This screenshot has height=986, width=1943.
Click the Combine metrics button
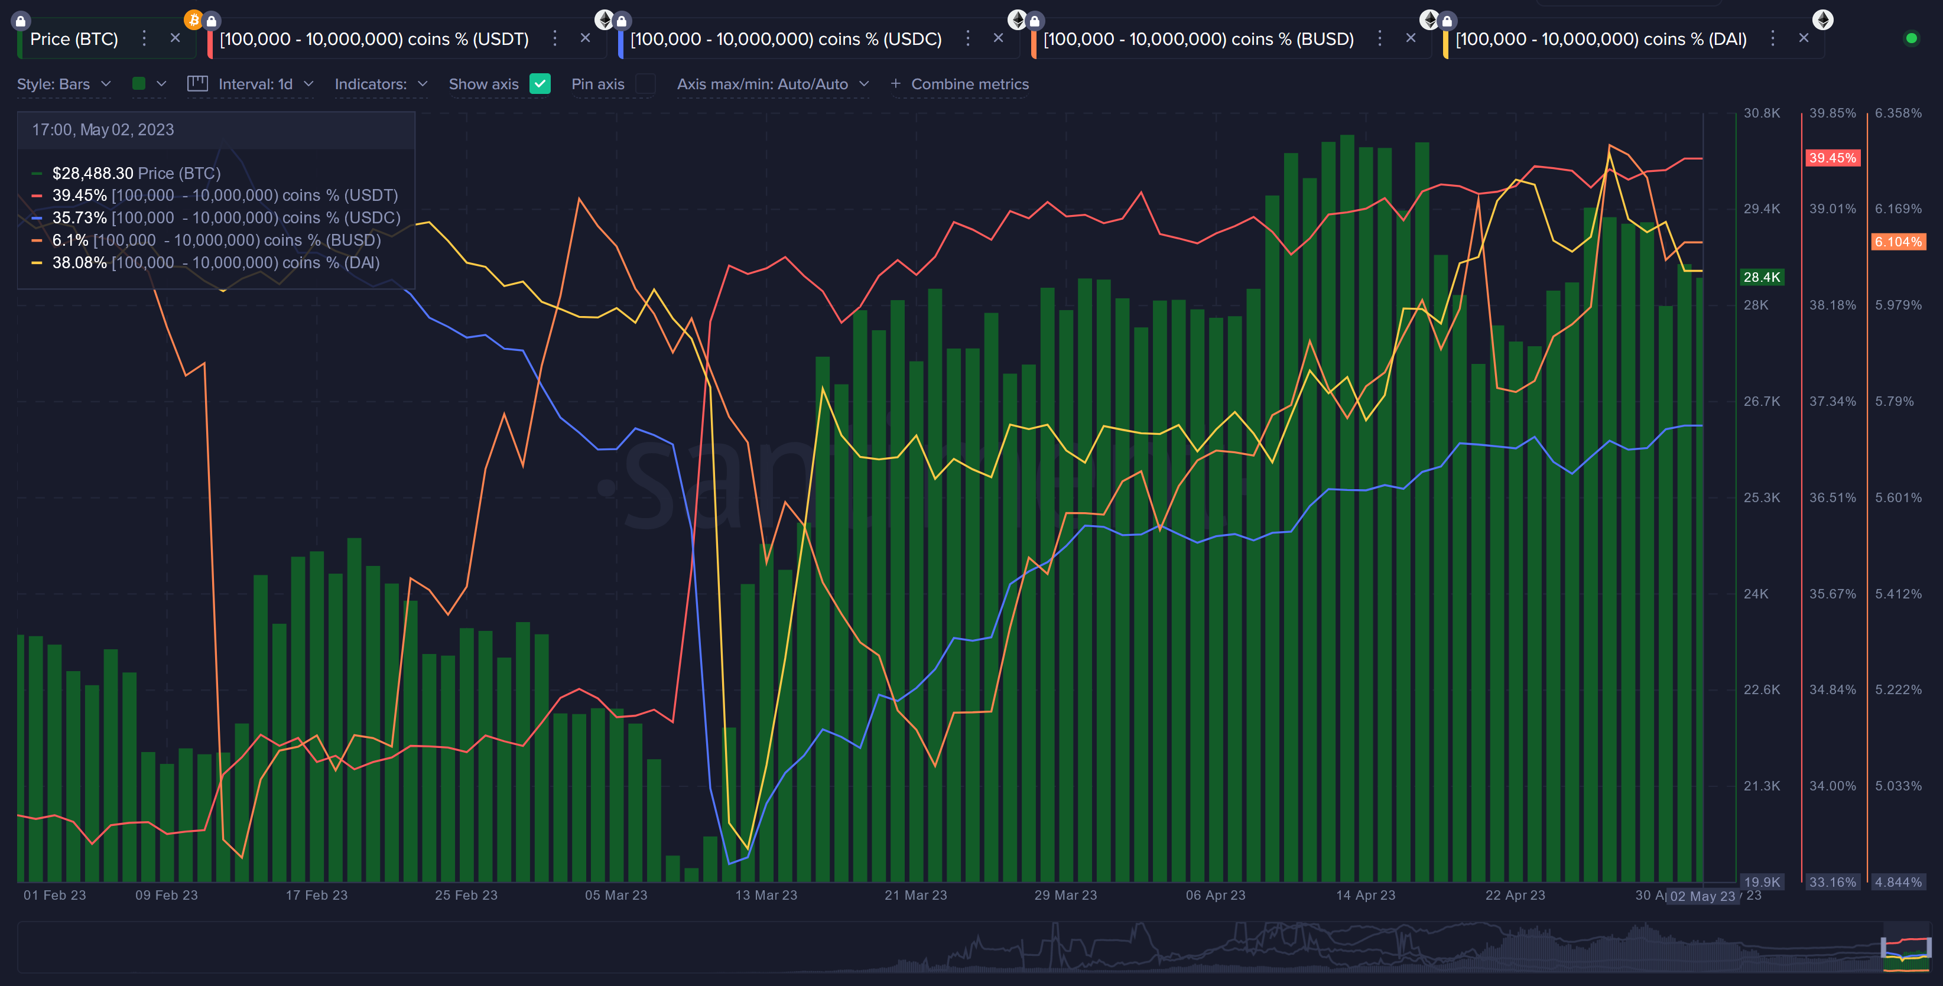tap(960, 84)
